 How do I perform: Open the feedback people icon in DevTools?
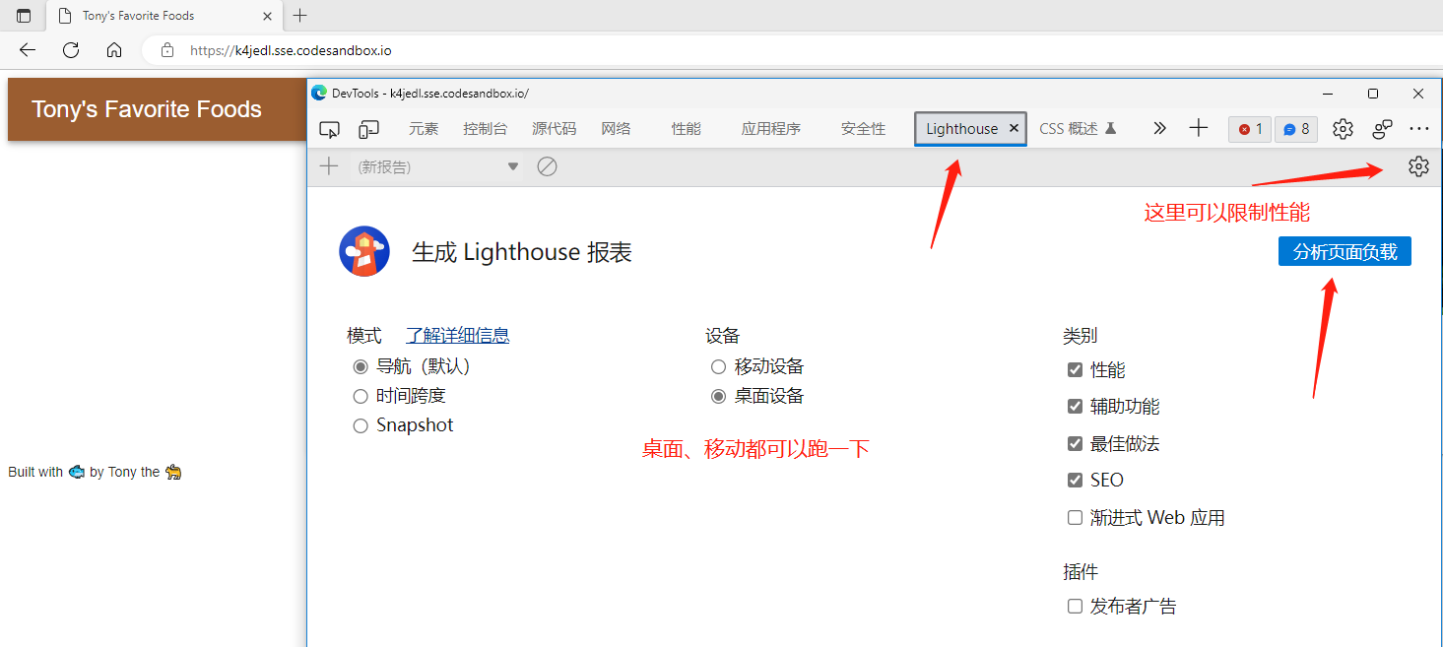pyautogui.click(x=1383, y=129)
